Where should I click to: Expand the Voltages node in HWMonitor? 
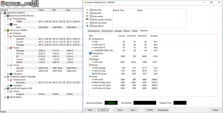click(8, 33)
